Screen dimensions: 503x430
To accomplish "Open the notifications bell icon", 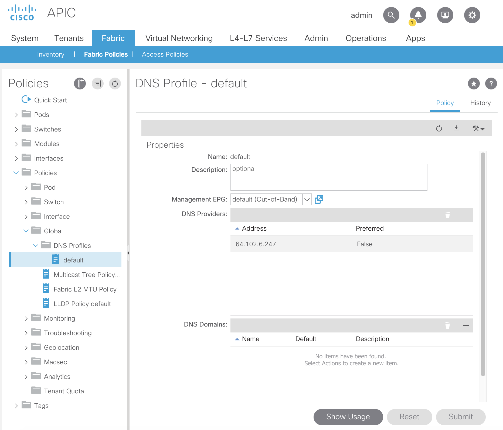I will point(418,15).
